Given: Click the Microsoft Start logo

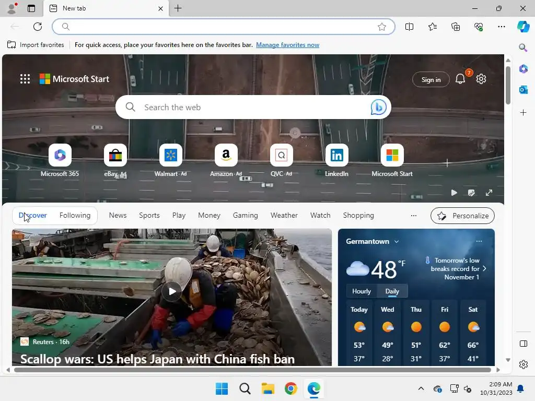Looking at the screenshot, I should click(74, 79).
